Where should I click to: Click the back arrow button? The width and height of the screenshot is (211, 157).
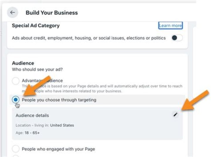12,13
